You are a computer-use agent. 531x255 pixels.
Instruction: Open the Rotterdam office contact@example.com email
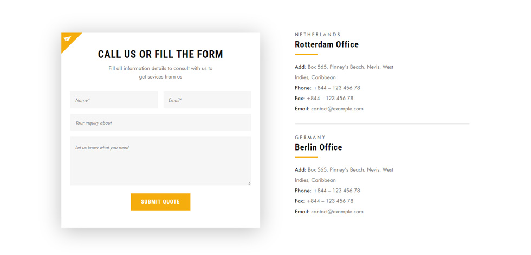(337, 109)
